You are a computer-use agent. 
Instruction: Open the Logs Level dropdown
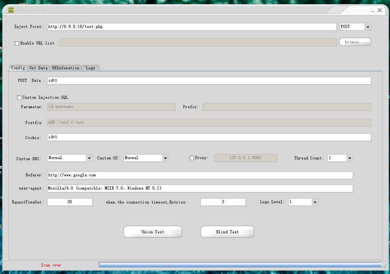[x=315, y=202]
